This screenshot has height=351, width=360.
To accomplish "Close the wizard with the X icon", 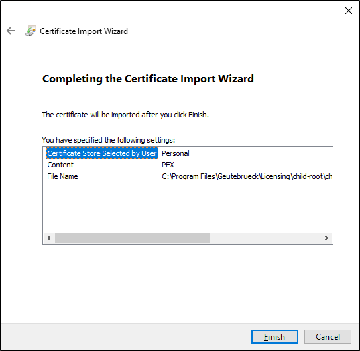I will (349, 11).
